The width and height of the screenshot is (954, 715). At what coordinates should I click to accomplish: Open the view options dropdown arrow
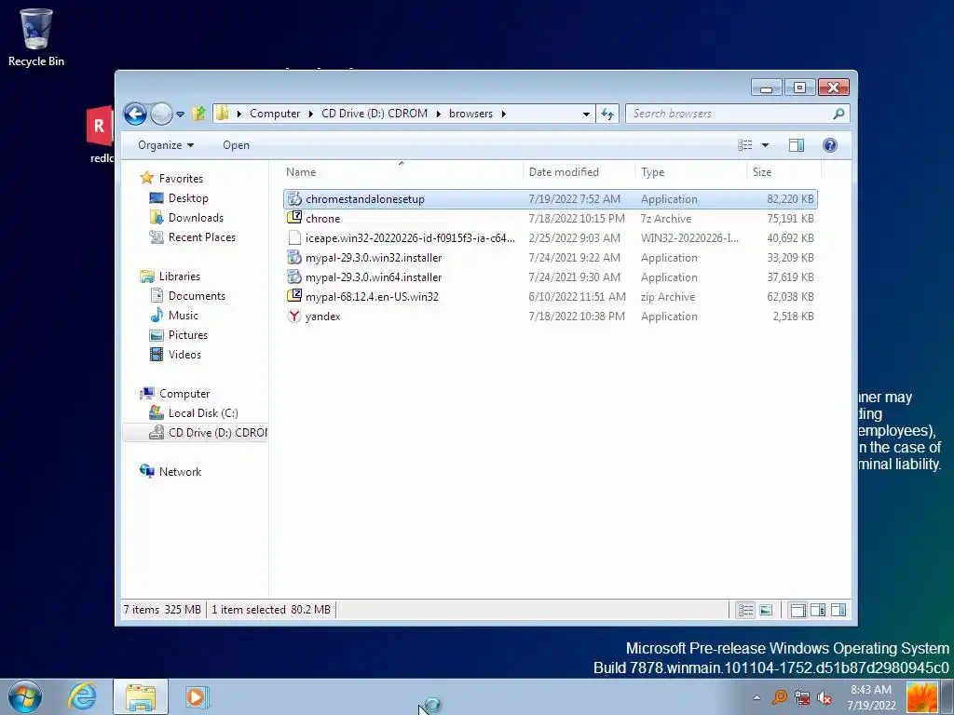[766, 145]
